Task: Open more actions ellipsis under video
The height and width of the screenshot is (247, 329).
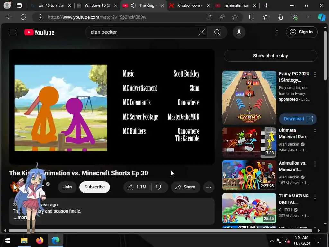Action: 209,187
